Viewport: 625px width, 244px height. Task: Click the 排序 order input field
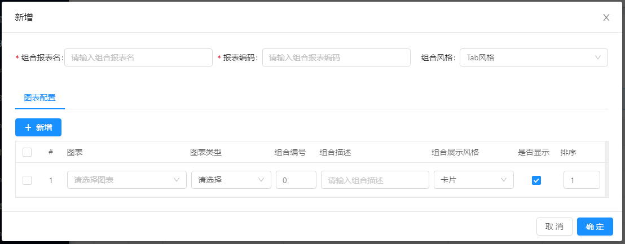click(x=581, y=180)
